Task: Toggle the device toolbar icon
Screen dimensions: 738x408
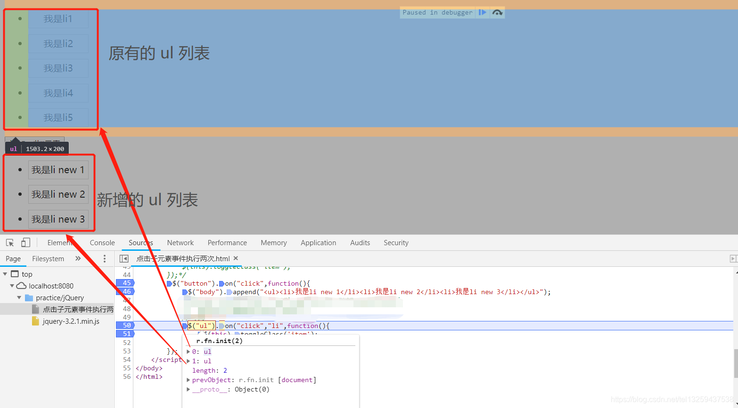Action: [x=25, y=243]
